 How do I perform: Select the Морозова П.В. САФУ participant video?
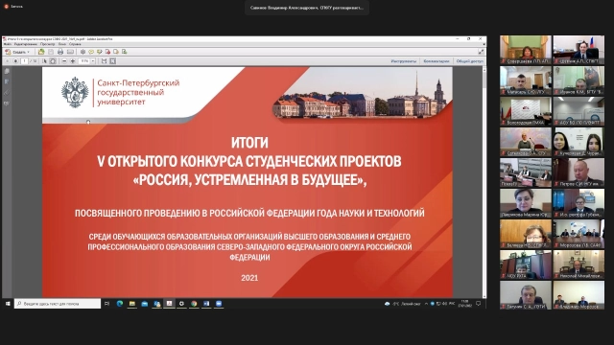[x=579, y=234]
